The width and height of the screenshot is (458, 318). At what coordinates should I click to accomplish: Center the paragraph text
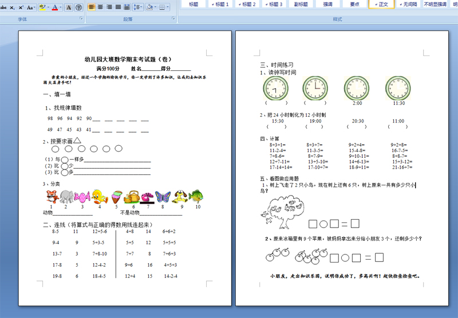tap(101, 7)
